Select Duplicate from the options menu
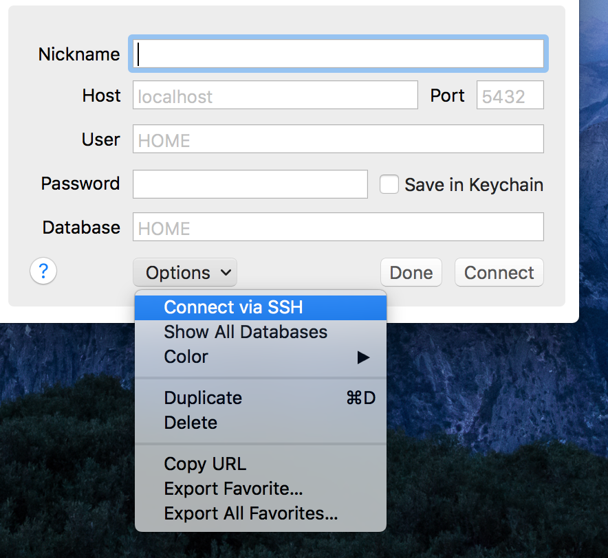This screenshot has height=558, width=608. tap(261, 398)
